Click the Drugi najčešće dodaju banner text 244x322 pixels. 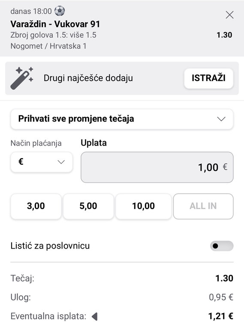tap(88, 78)
